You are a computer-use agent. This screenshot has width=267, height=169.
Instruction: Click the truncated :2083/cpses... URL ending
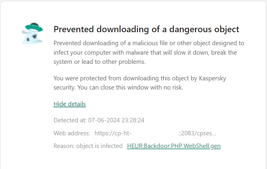point(198,133)
